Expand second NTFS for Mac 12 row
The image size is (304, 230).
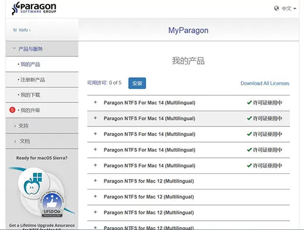coord(95,196)
